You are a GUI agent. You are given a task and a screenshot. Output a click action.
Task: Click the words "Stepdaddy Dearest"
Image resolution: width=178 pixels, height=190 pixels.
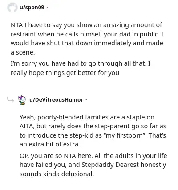(x=110, y=165)
